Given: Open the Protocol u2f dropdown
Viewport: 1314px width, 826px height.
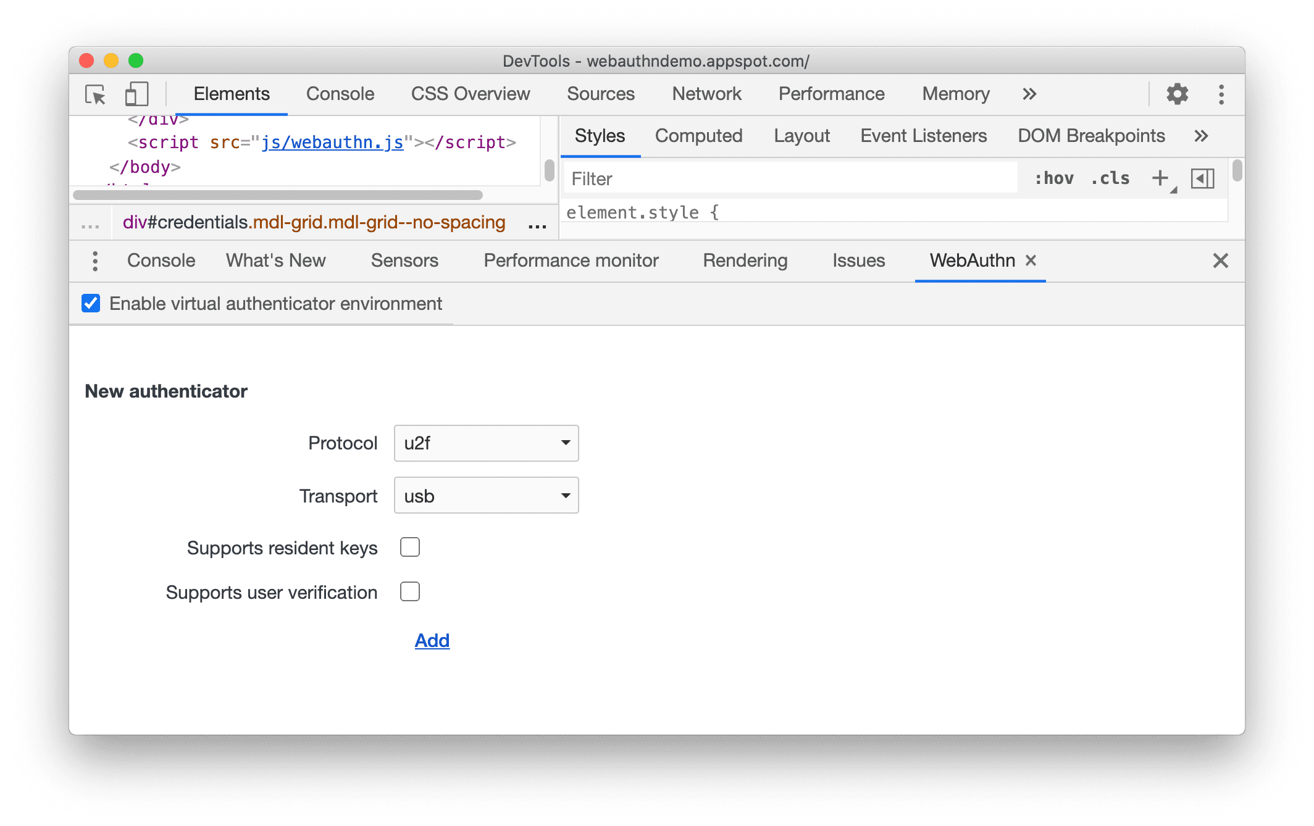Looking at the screenshot, I should [485, 441].
